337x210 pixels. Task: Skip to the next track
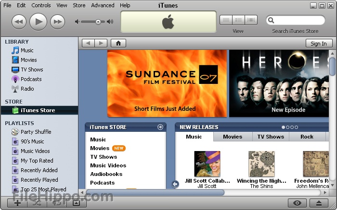coord(57,22)
